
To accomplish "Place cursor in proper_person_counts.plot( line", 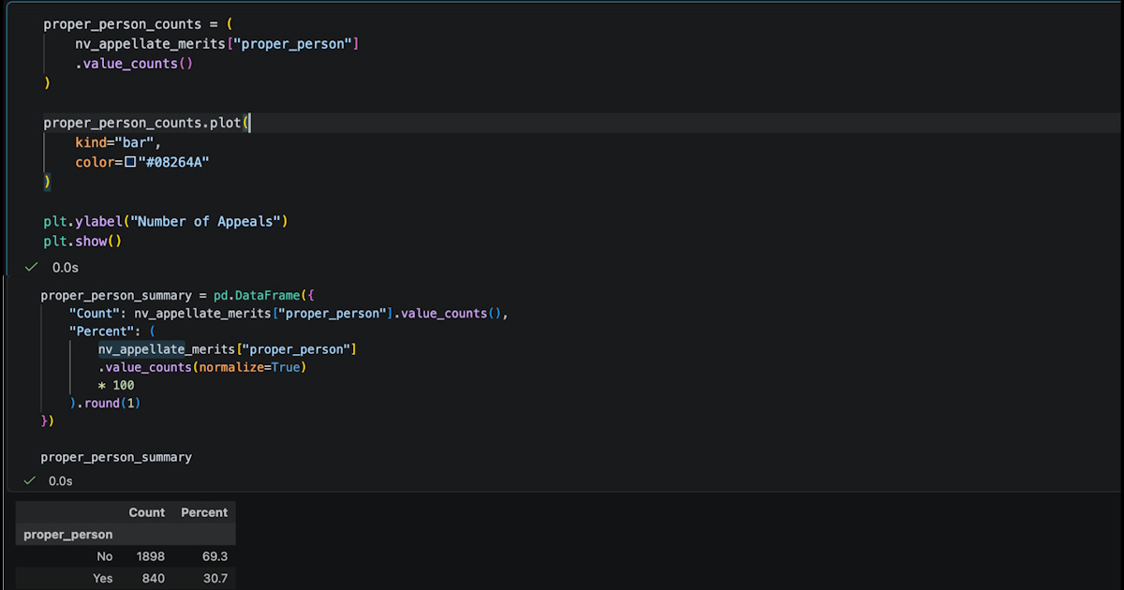I will (x=147, y=123).
